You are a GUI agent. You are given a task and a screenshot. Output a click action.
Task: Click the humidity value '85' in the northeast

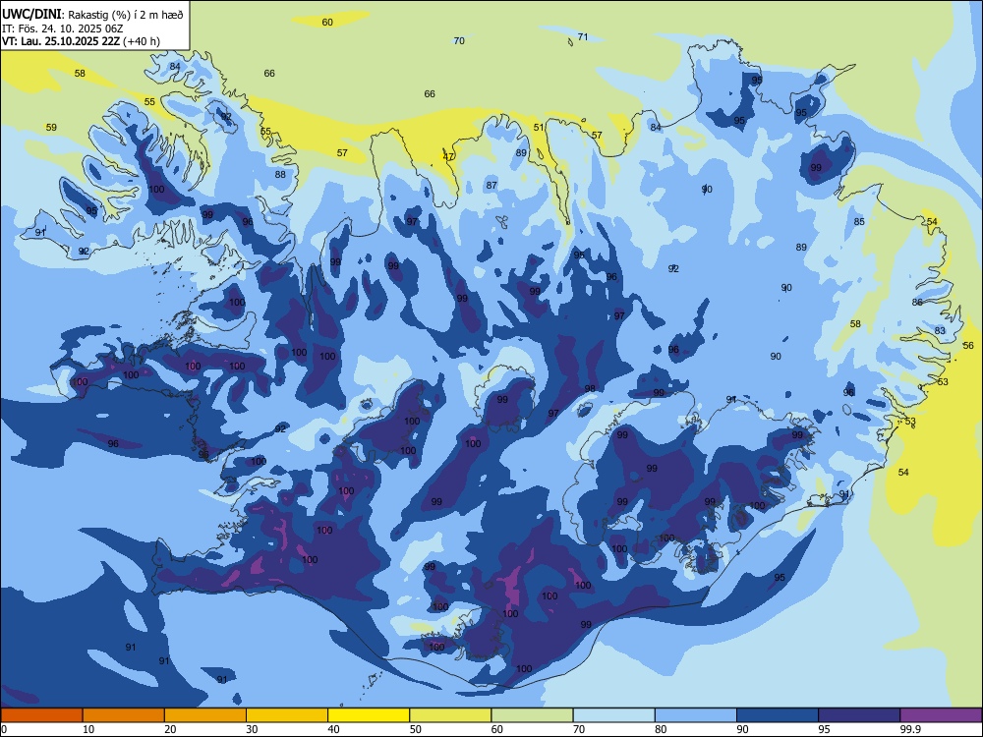click(859, 221)
